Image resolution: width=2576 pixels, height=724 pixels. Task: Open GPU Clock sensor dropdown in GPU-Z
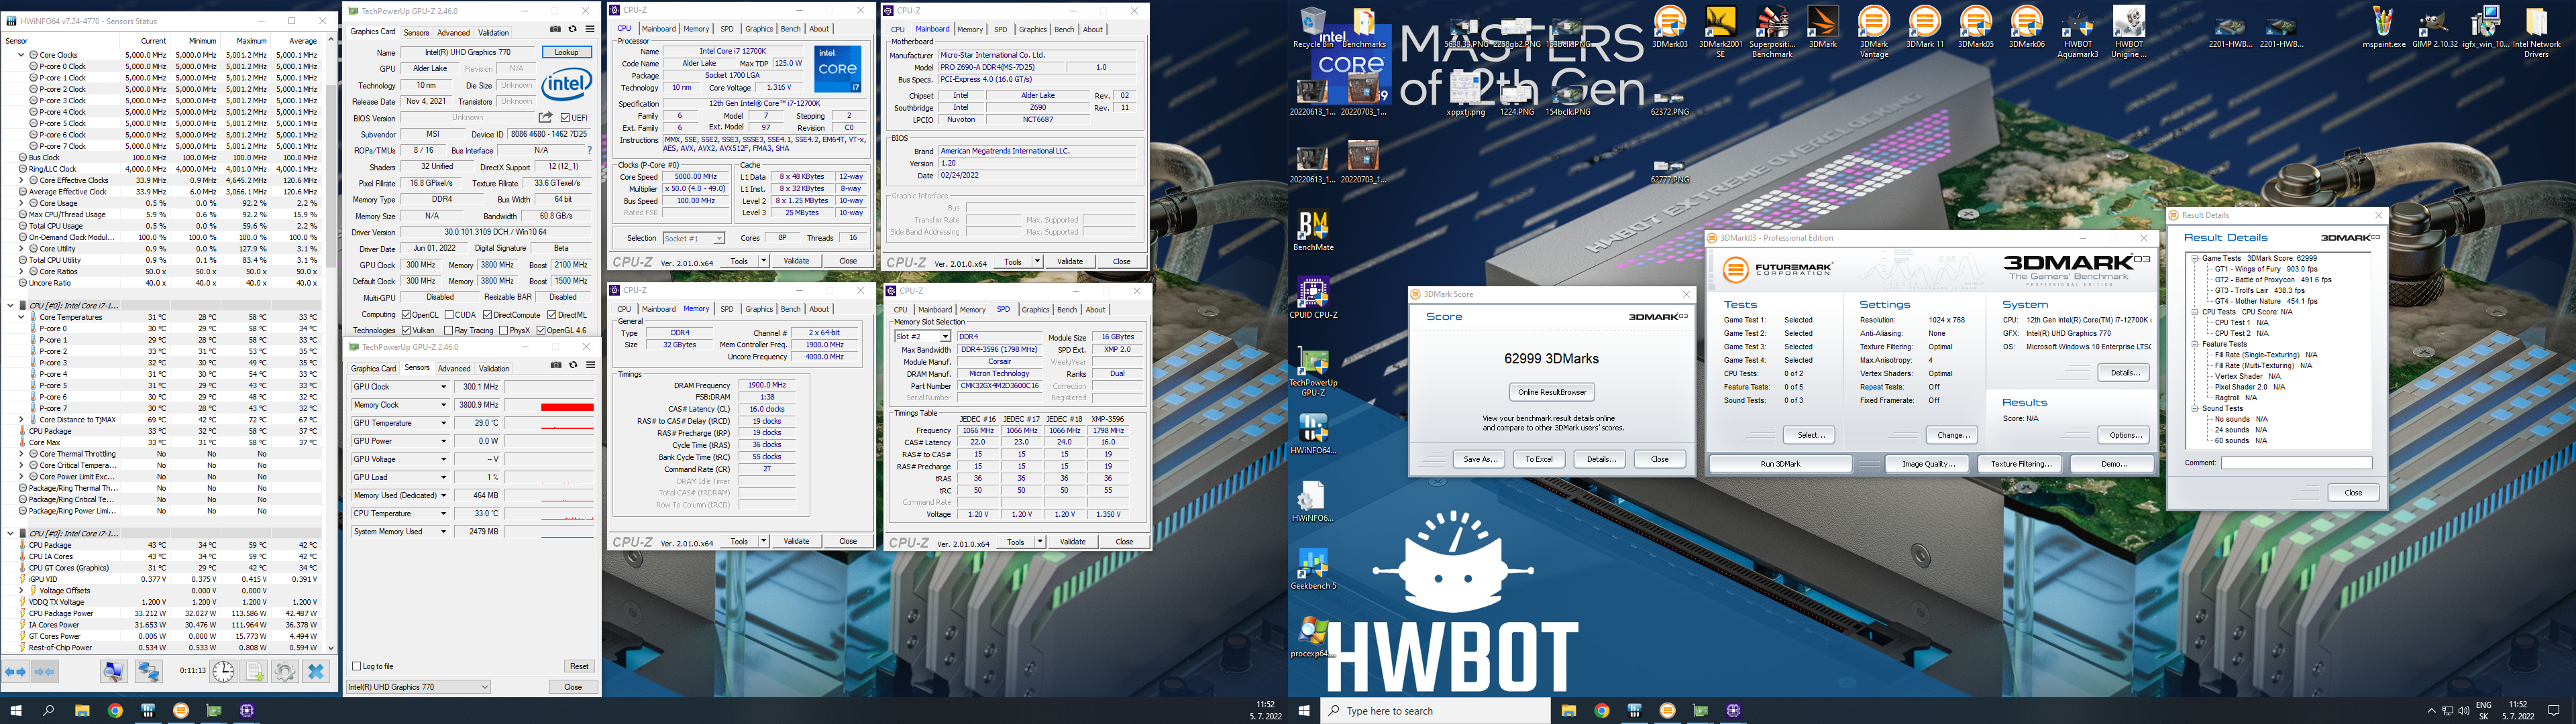[443, 387]
